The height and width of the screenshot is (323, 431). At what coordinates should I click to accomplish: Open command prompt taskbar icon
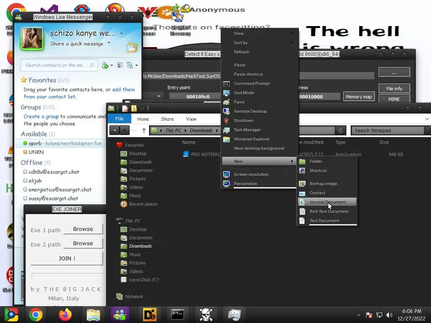178,315
